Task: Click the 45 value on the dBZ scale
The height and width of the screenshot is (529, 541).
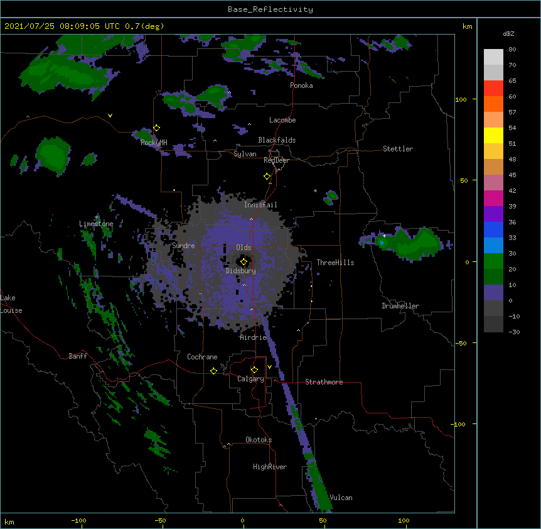Action: point(512,175)
